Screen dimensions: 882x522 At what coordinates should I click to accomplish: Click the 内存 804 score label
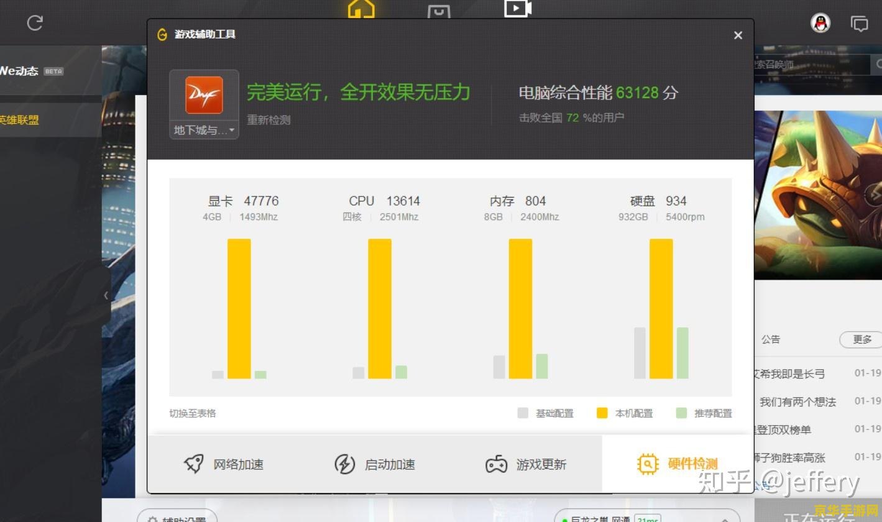coord(518,201)
